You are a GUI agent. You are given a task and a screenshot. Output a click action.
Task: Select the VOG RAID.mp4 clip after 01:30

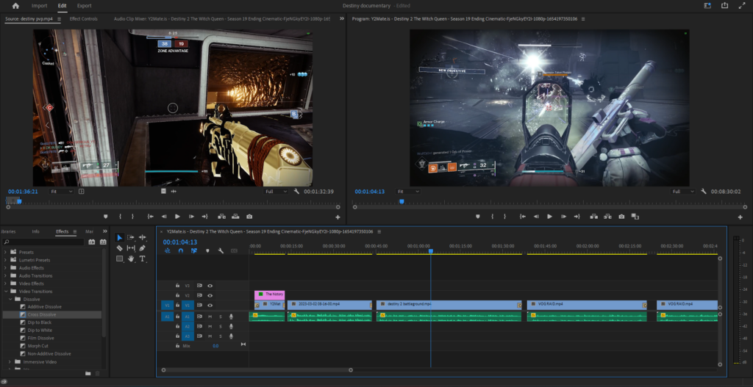[587, 305]
